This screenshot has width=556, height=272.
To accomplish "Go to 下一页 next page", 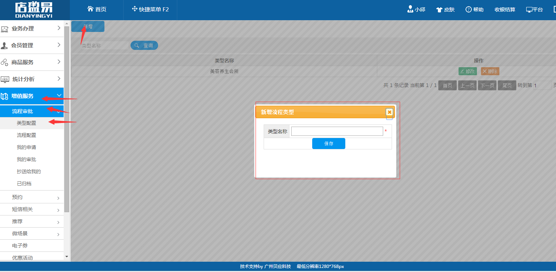I will coord(487,86).
